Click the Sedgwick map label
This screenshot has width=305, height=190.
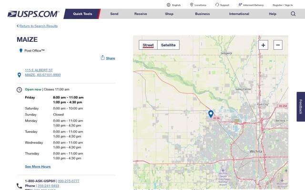click(226, 53)
